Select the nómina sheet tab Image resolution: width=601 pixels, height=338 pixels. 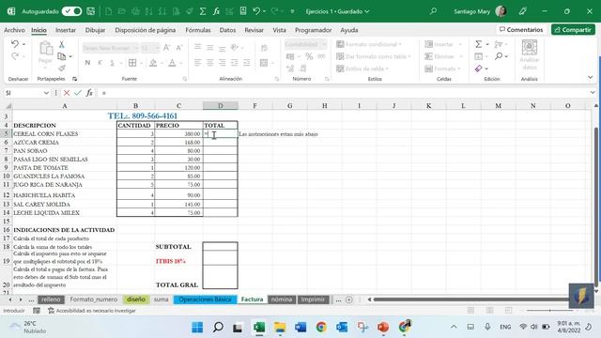282,300
